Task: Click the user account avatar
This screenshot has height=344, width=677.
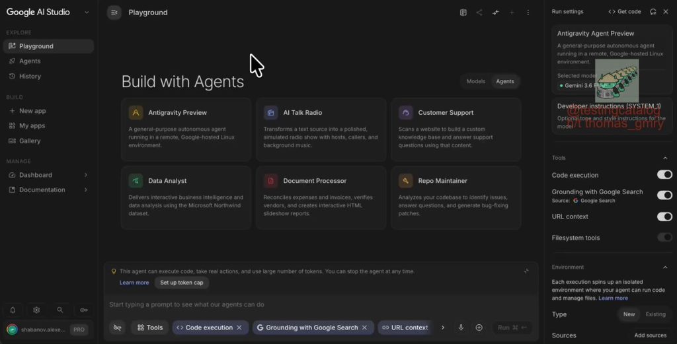Action: [x=12, y=329]
